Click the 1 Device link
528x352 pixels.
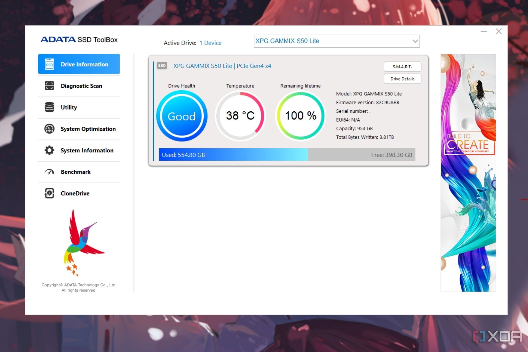point(210,43)
